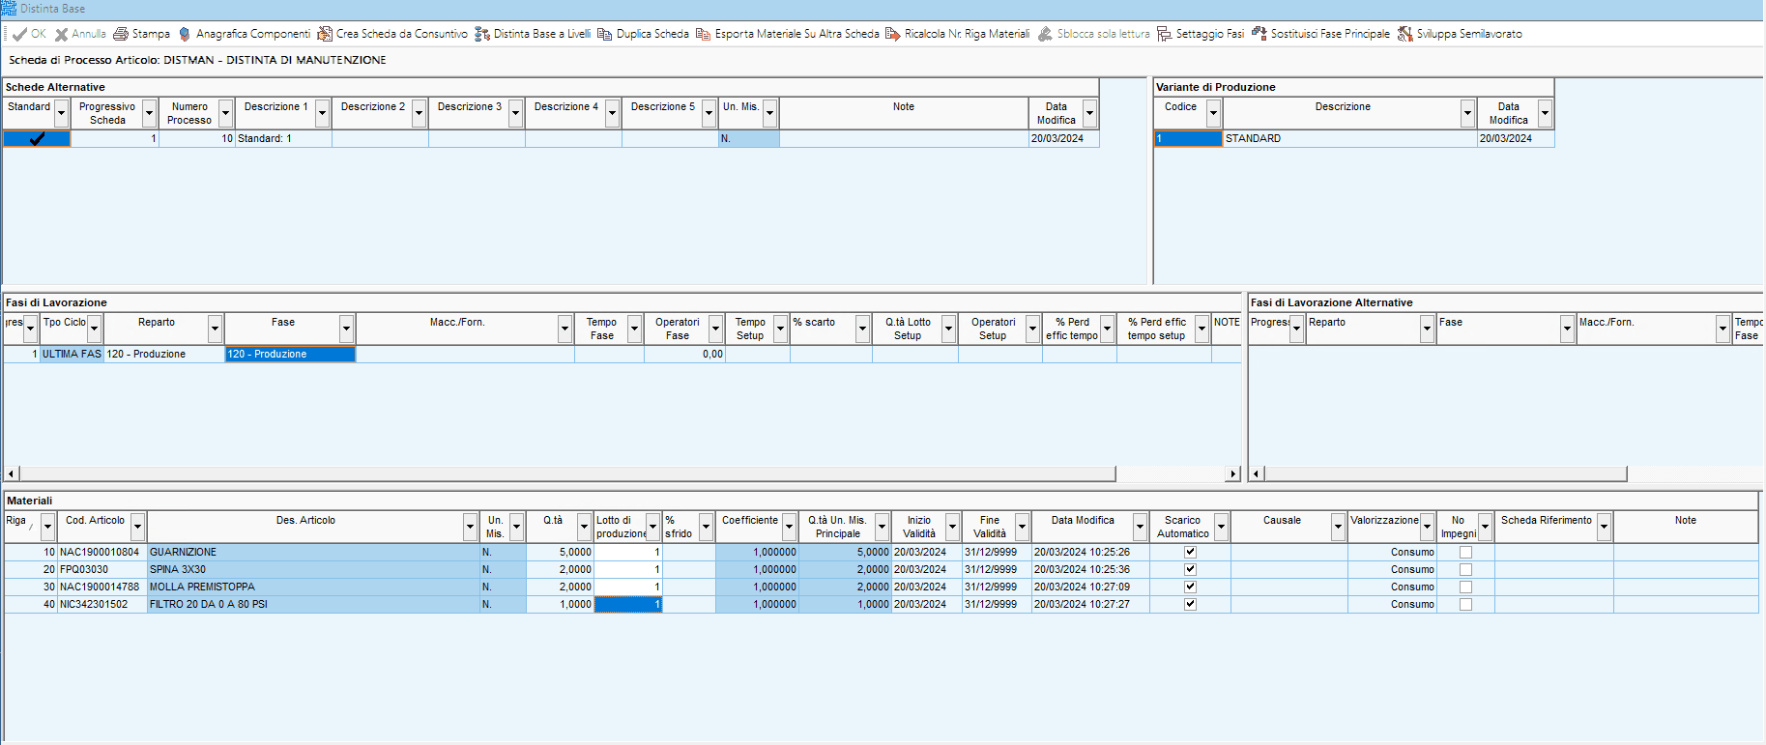Click Ricalcola Nr. Riga Materiali icon
Image resolution: width=1766 pixels, height=745 pixels.
[893, 34]
